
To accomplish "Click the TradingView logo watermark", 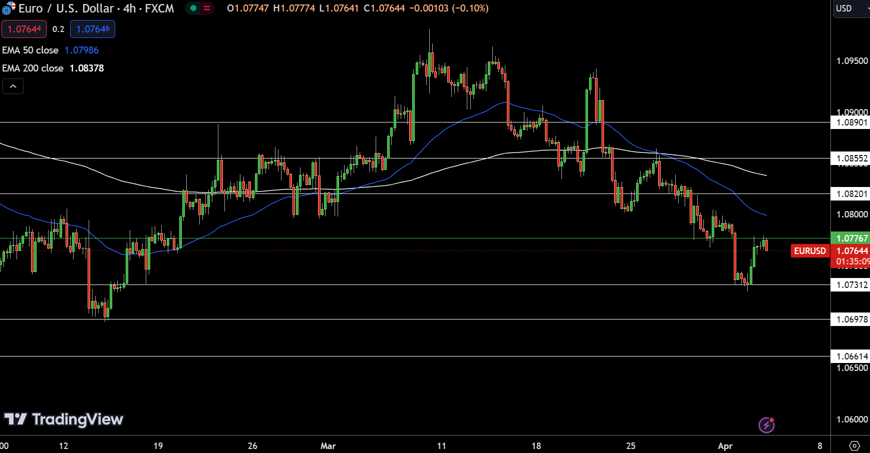I will 64,419.
